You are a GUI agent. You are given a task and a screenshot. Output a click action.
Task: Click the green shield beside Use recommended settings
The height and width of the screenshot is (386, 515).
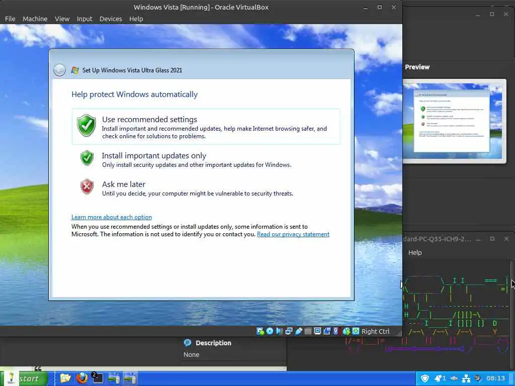point(87,125)
